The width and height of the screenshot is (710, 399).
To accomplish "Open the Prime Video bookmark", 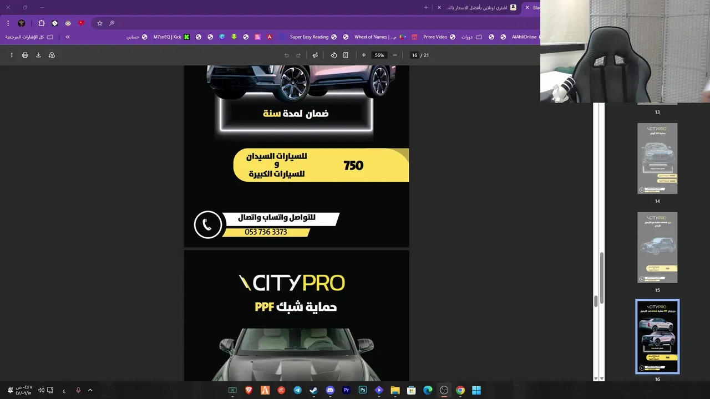I will click(x=439, y=37).
